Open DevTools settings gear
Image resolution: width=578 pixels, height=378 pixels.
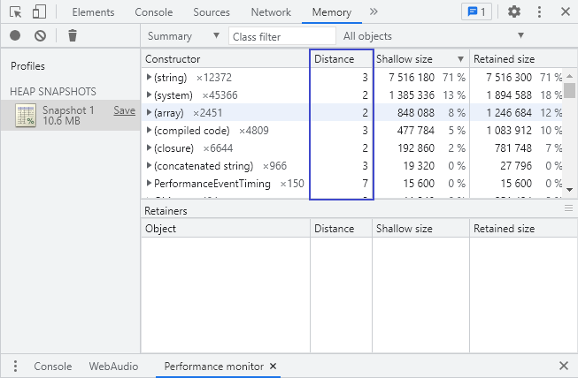click(x=514, y=12)
